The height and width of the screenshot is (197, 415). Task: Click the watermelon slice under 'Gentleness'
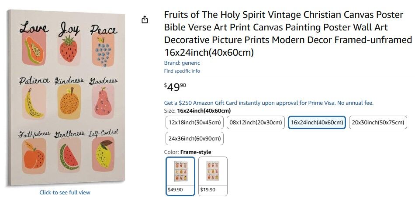(69, 157)
